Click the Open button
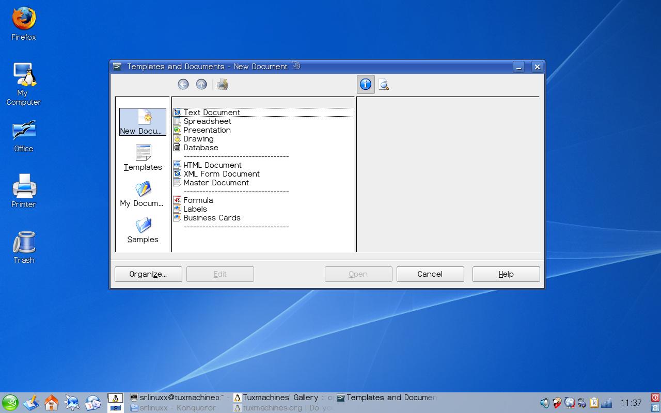 coord(358,274)
